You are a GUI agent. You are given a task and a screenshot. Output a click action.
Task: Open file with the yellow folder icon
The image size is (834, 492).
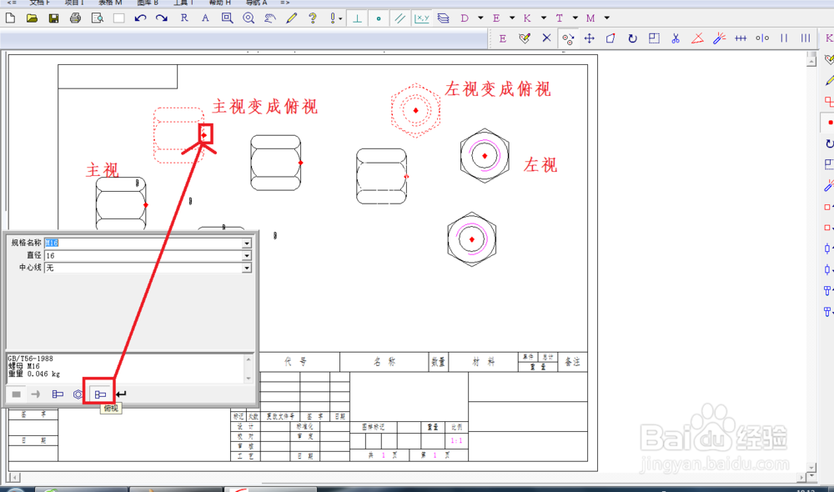[x=32, y=18]
